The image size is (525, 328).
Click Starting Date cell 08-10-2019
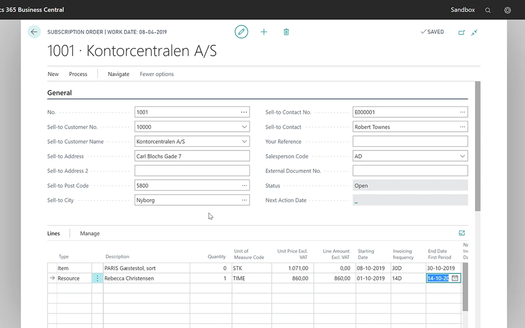[373, 268]
